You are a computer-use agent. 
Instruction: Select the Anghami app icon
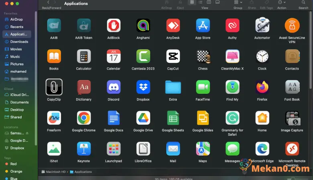tap(143, 26)
